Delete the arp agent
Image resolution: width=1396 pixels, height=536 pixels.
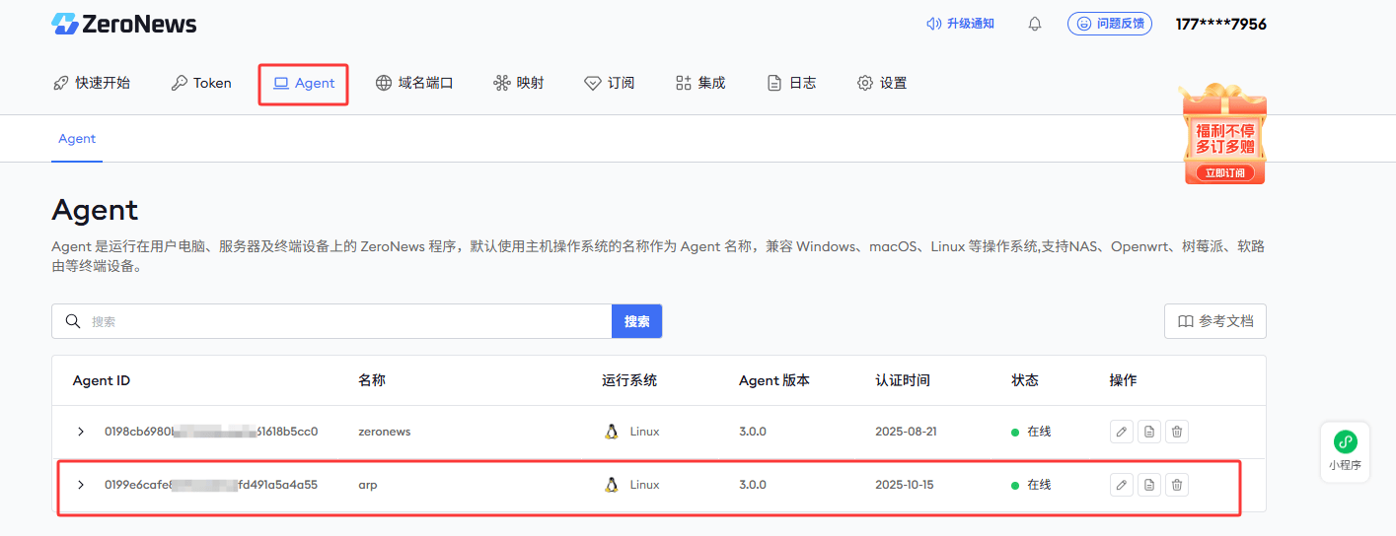1176,485
